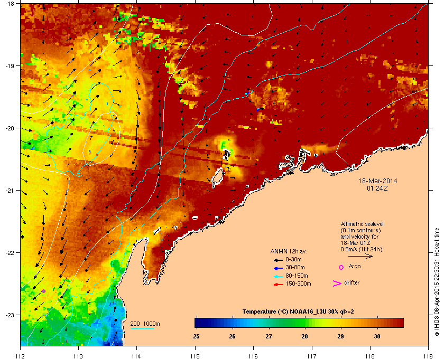Image resolution: width=444 pixels, height=359 pixels.
Task: Click the longitude axis label 116
Action: pos(253,356)
